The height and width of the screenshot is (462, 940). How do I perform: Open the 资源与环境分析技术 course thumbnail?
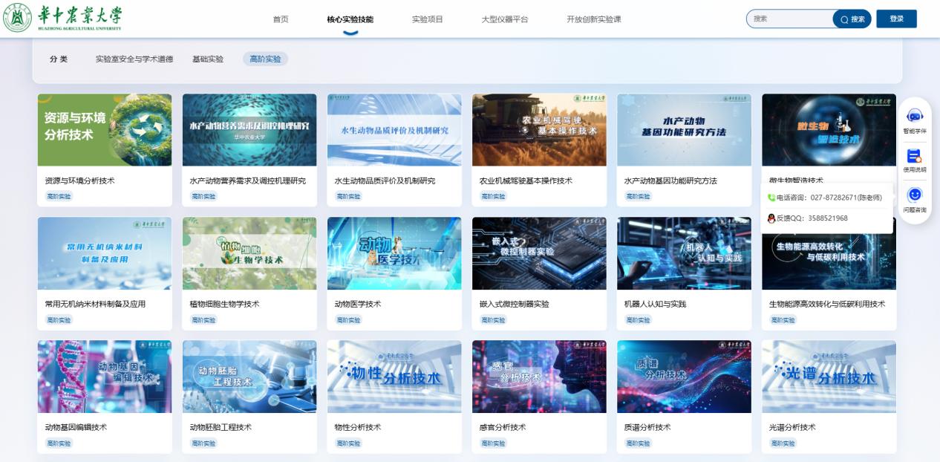[x=105, y=130]
